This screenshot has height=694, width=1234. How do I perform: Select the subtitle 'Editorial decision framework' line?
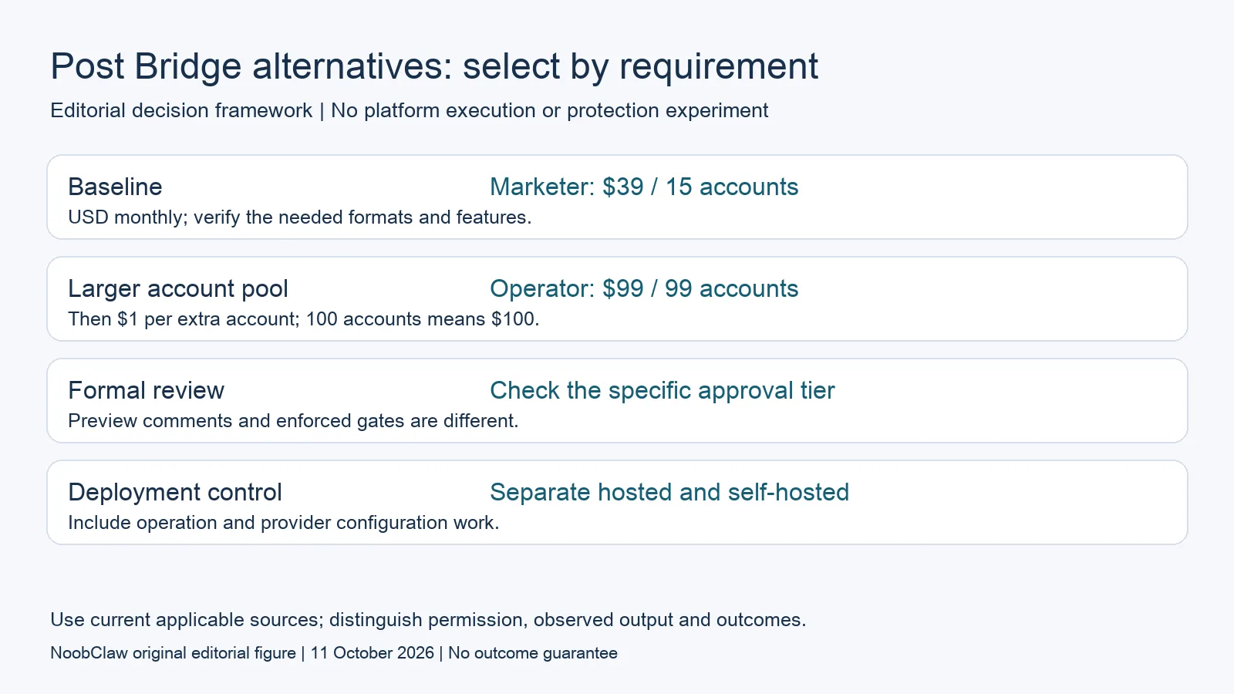[x=409, y=110]
